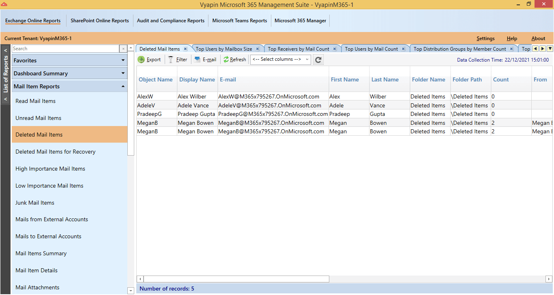This screenshot has width=554, height=295.
Task: Close the Deleted Mail Items tab
Action: pos(185,49)
